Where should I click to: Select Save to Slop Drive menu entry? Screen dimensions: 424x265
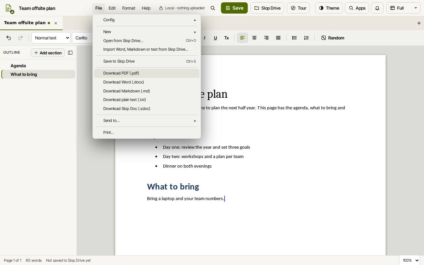click(147, 61)
